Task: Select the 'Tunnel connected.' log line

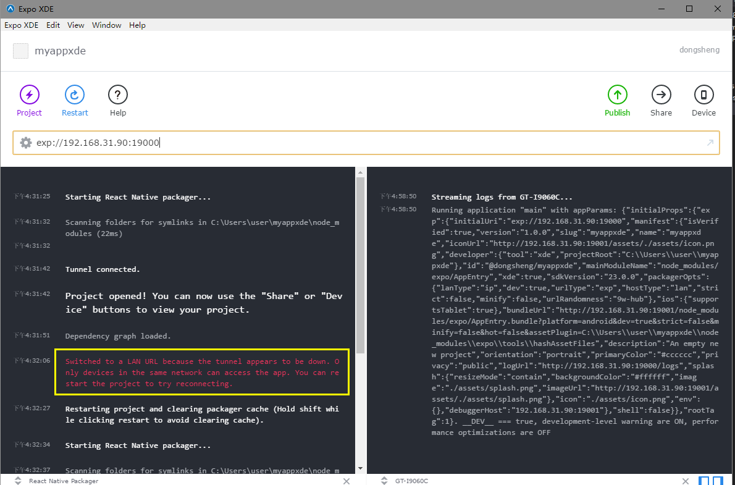Action: coord(103,269)
